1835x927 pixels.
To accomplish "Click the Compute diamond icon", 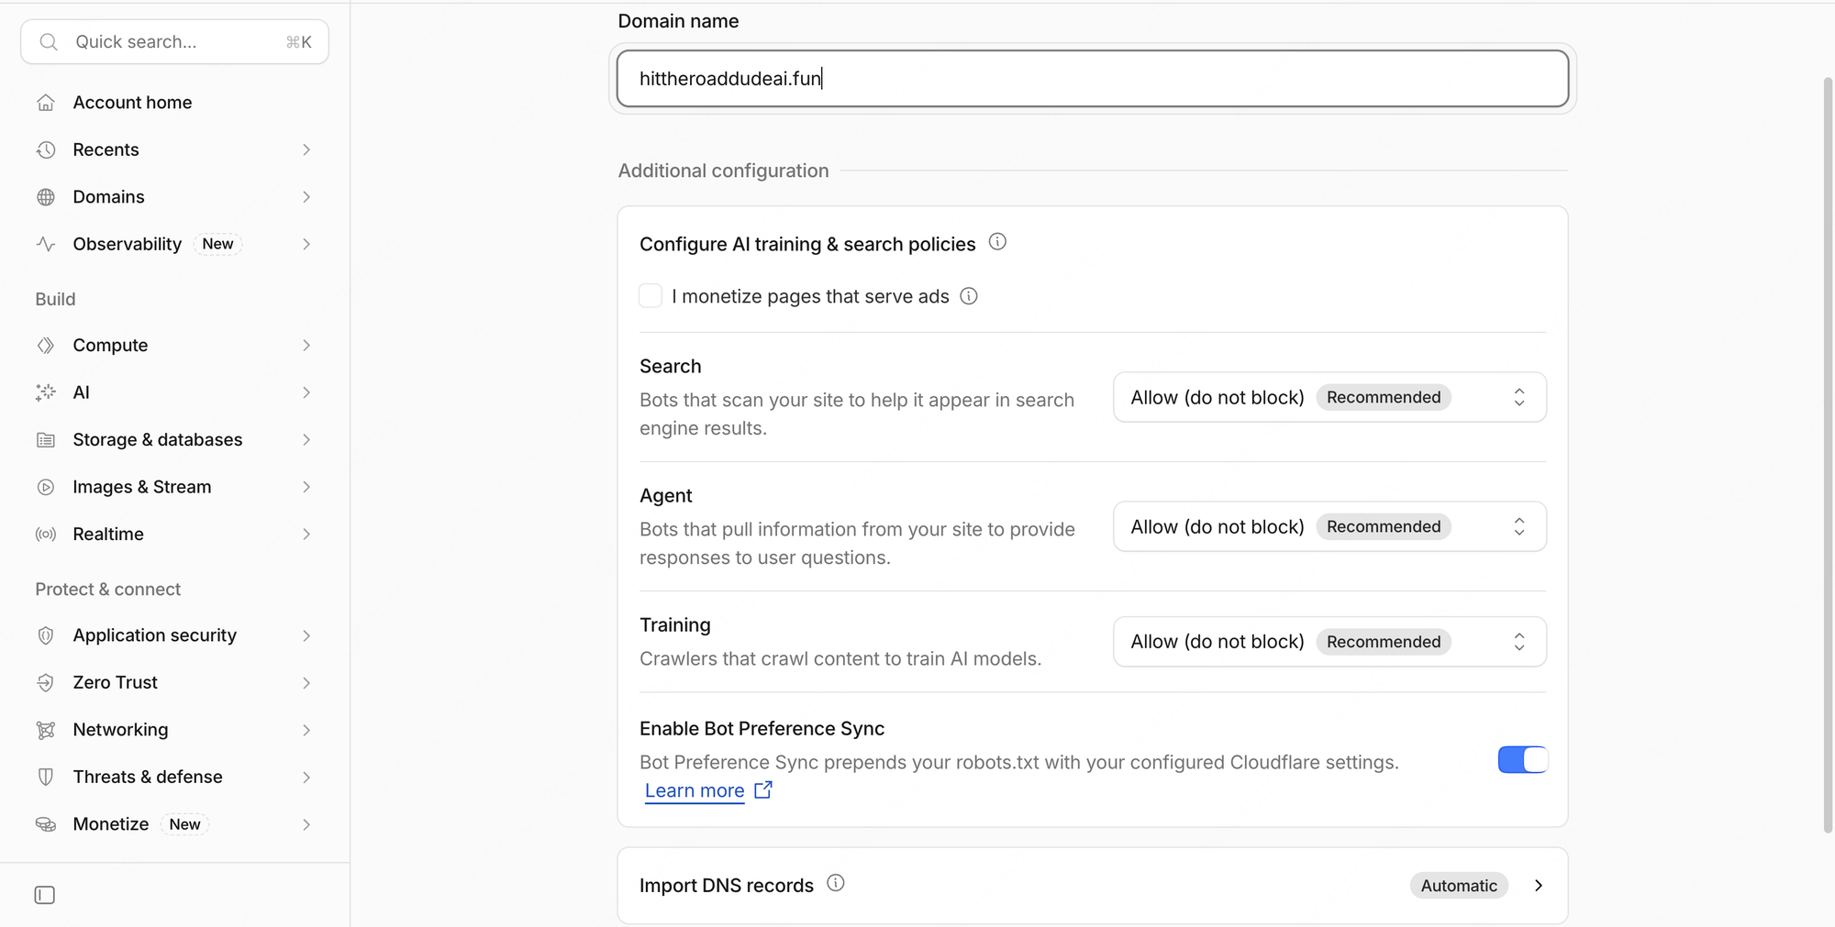I will [x=46, y=346].
